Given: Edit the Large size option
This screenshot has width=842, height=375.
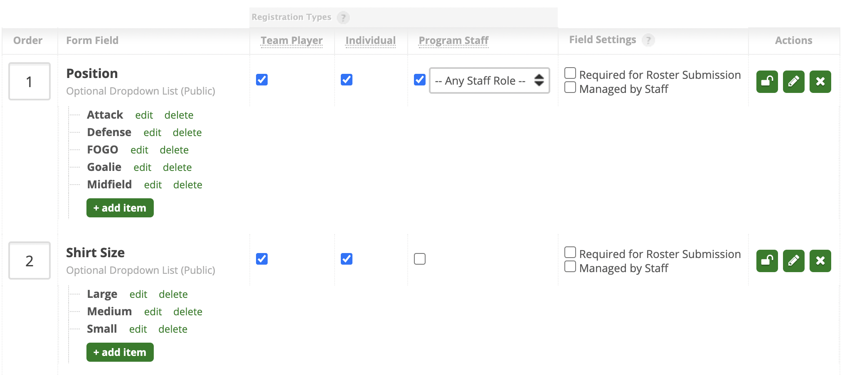Looking at the screenshot, I should coord(138,295).
